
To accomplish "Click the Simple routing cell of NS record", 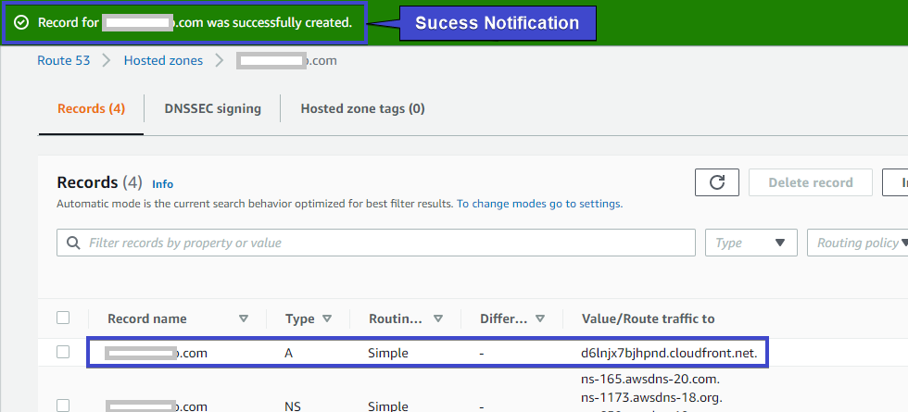I will click(x=388, y=406).
